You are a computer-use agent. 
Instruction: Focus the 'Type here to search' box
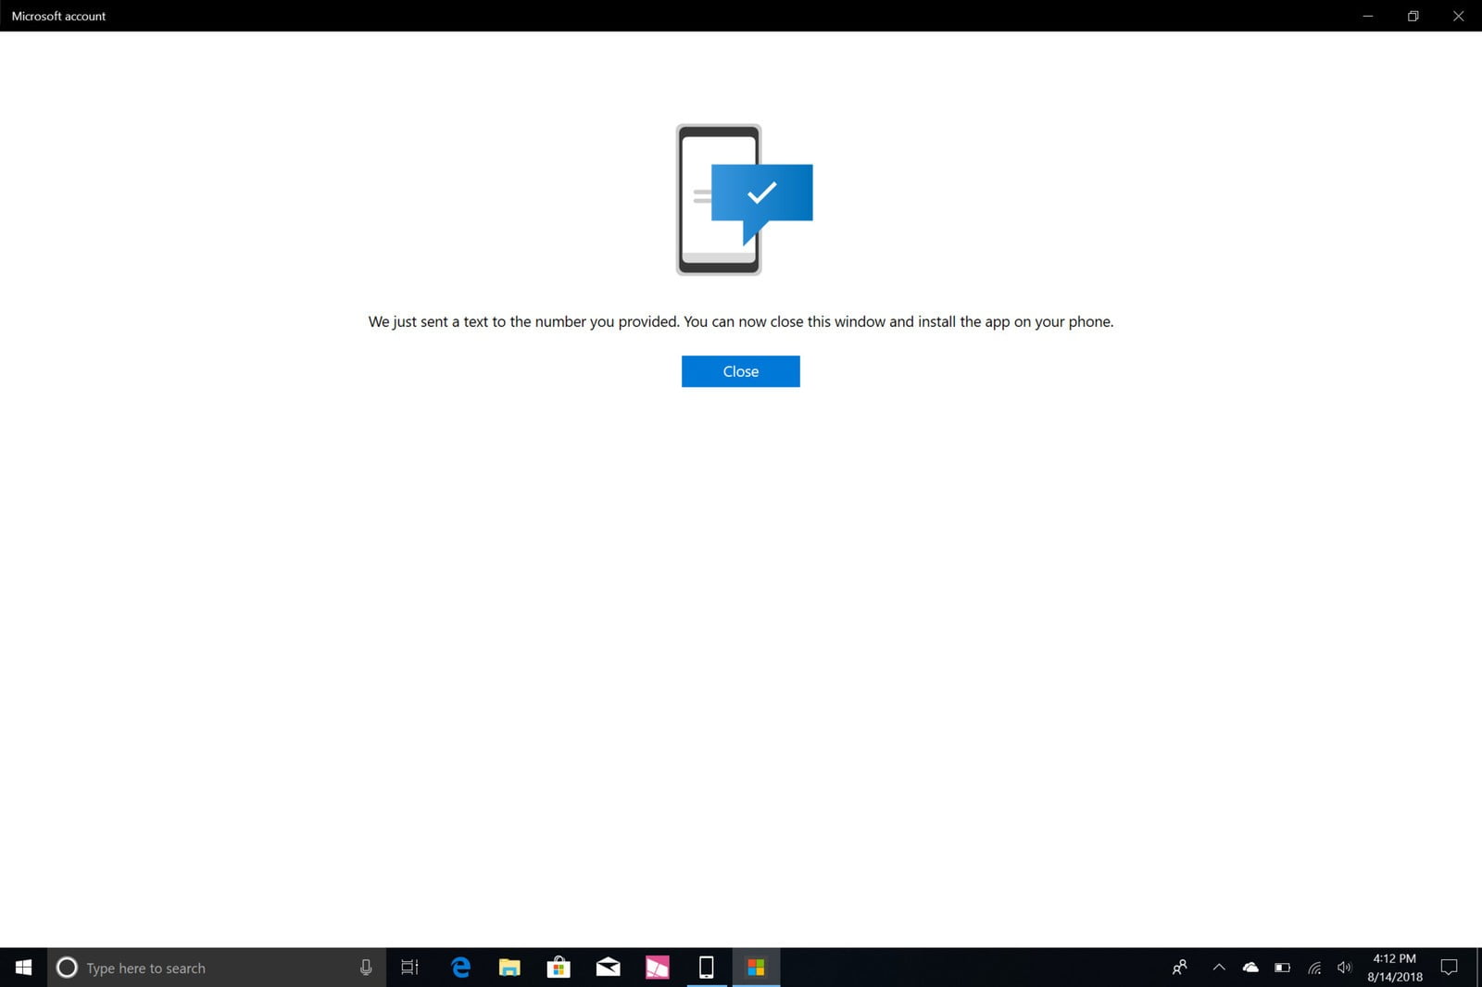(204, 968)
